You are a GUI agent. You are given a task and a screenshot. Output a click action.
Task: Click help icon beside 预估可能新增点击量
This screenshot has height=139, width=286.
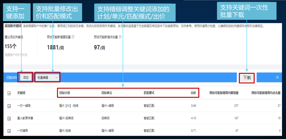120,37
